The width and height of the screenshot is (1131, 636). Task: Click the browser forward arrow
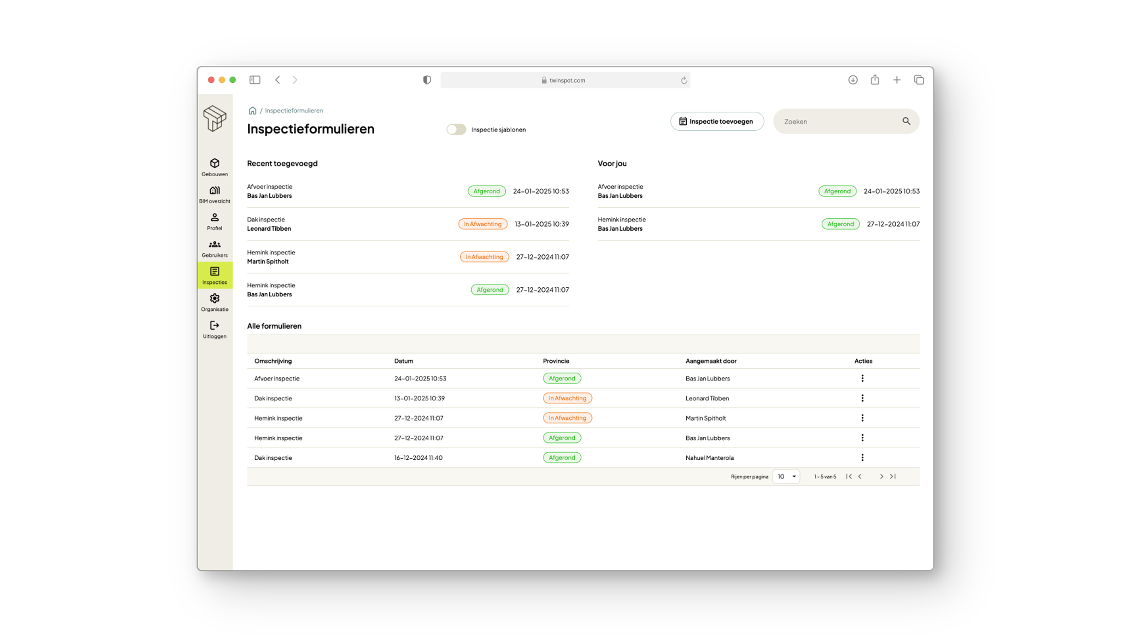295,80
